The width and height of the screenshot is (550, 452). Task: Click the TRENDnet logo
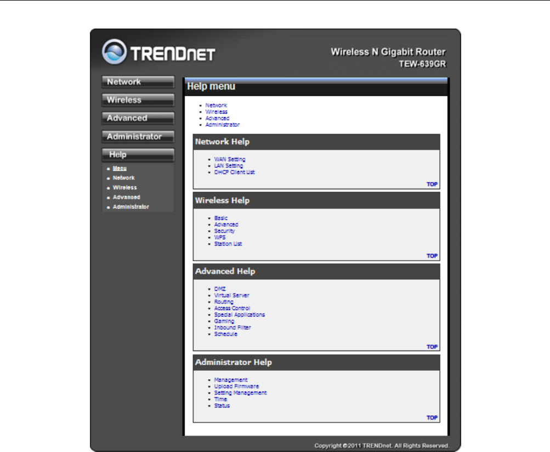(x=158, y=52)
